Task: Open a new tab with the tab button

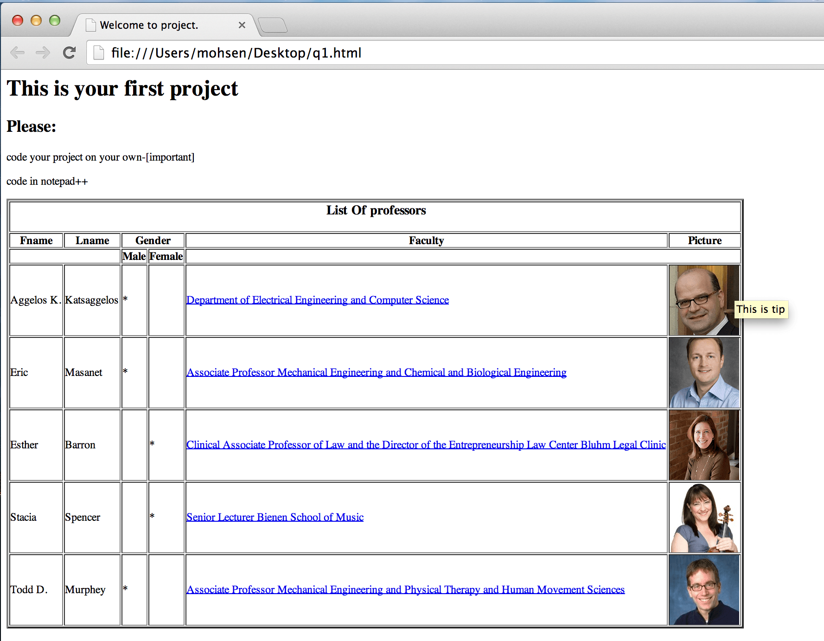Action: click(273, 25)
